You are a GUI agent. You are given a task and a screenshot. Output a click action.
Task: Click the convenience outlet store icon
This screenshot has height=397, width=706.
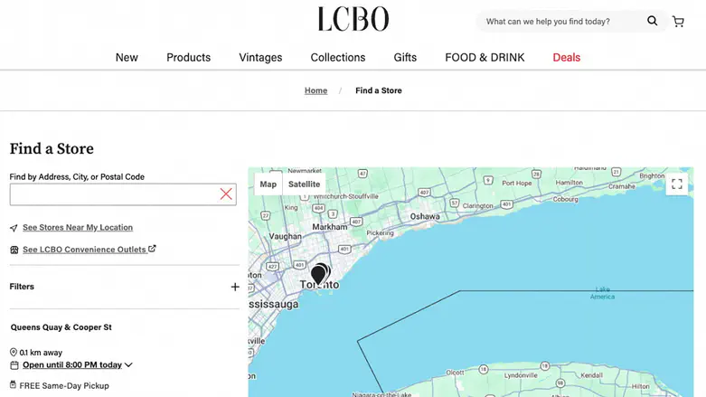click(14, 250)
